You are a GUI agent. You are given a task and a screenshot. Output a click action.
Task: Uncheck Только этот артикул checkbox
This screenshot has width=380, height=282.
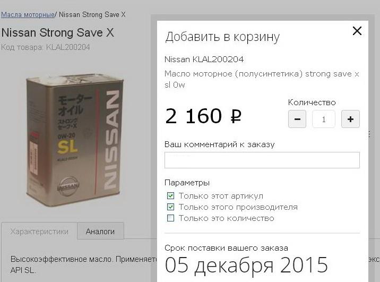(170, 195)
